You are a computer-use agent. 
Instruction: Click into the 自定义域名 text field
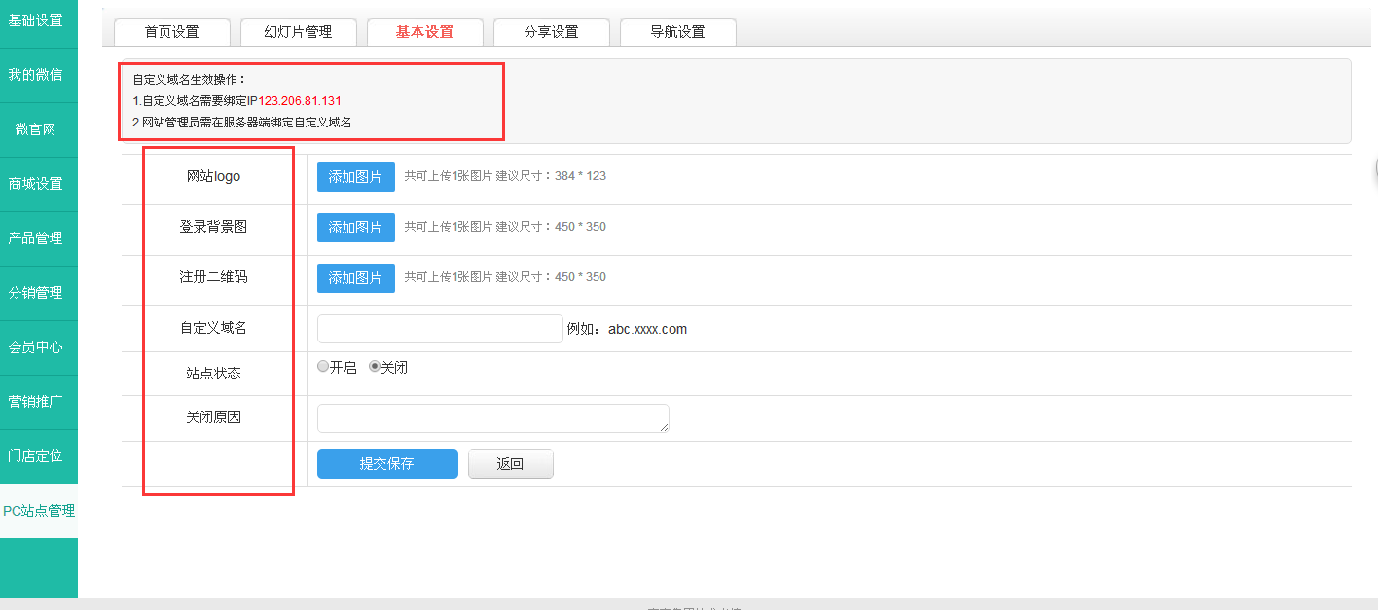[x=440, y=329]
